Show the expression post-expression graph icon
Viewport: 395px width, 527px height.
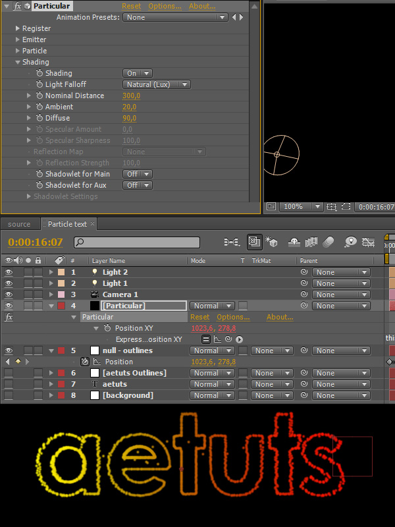point(218,339)
